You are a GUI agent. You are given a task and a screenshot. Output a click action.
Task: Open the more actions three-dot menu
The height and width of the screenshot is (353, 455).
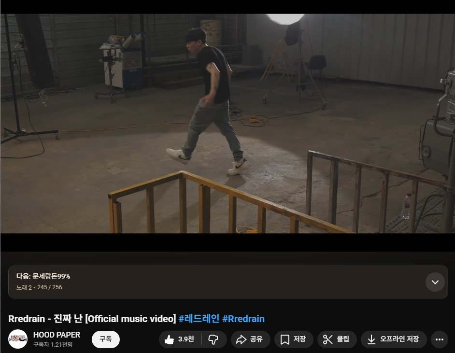coord(440,339)
